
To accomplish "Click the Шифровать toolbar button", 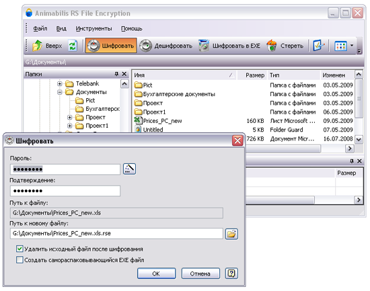I will click(x=111, y=46).
